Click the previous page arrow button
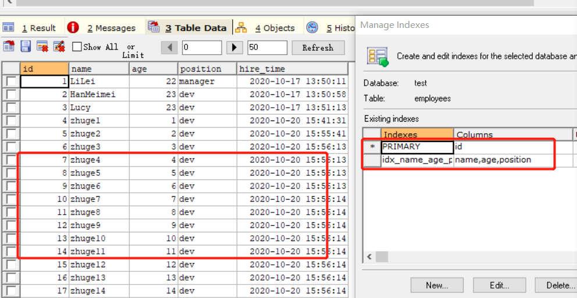577x298 pixels. tap(169, 48)
